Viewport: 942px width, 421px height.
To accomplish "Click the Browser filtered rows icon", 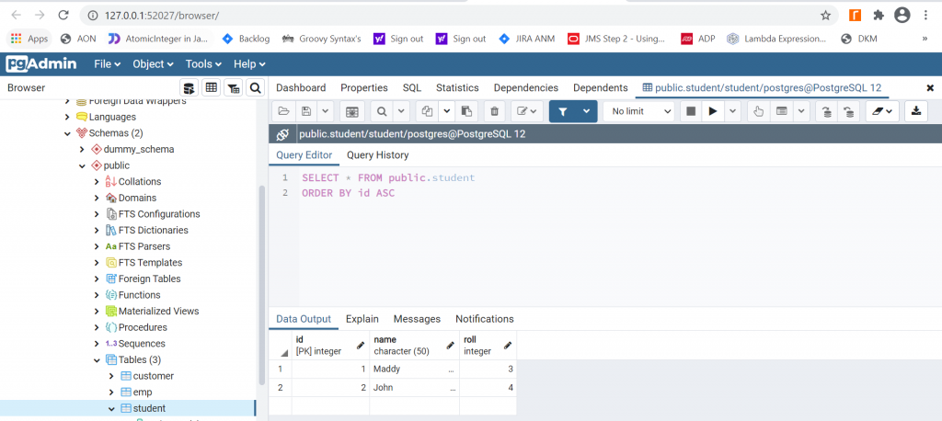I will point(233,88).
